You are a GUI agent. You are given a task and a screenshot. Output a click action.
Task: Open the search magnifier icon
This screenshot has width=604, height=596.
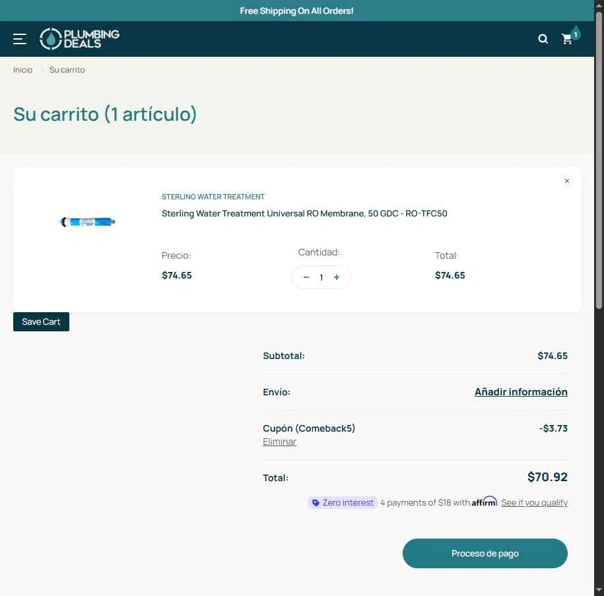coord(543,39)
